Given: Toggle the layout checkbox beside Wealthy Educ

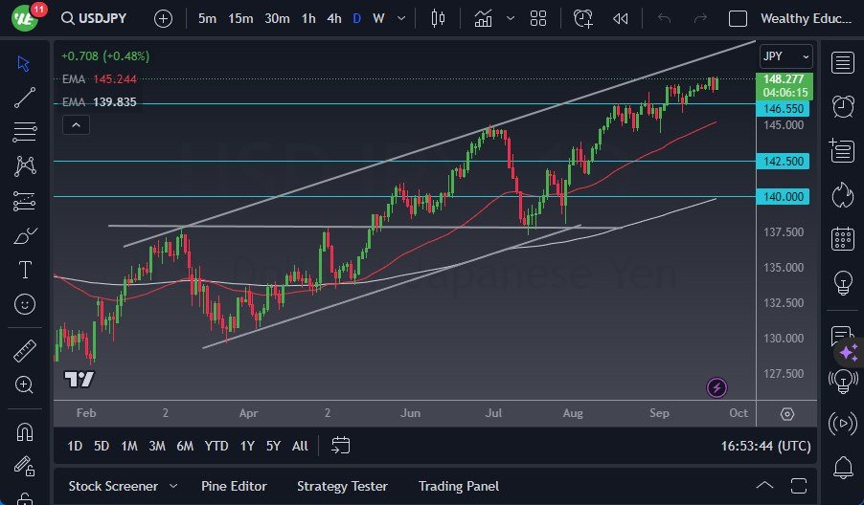Looking at the screenshot, I should tap(738, 18).
